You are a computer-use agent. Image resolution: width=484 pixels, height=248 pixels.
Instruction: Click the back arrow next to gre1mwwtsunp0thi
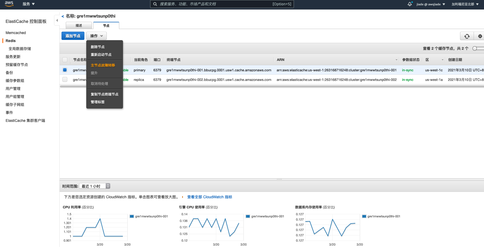(x=62, y=16)
